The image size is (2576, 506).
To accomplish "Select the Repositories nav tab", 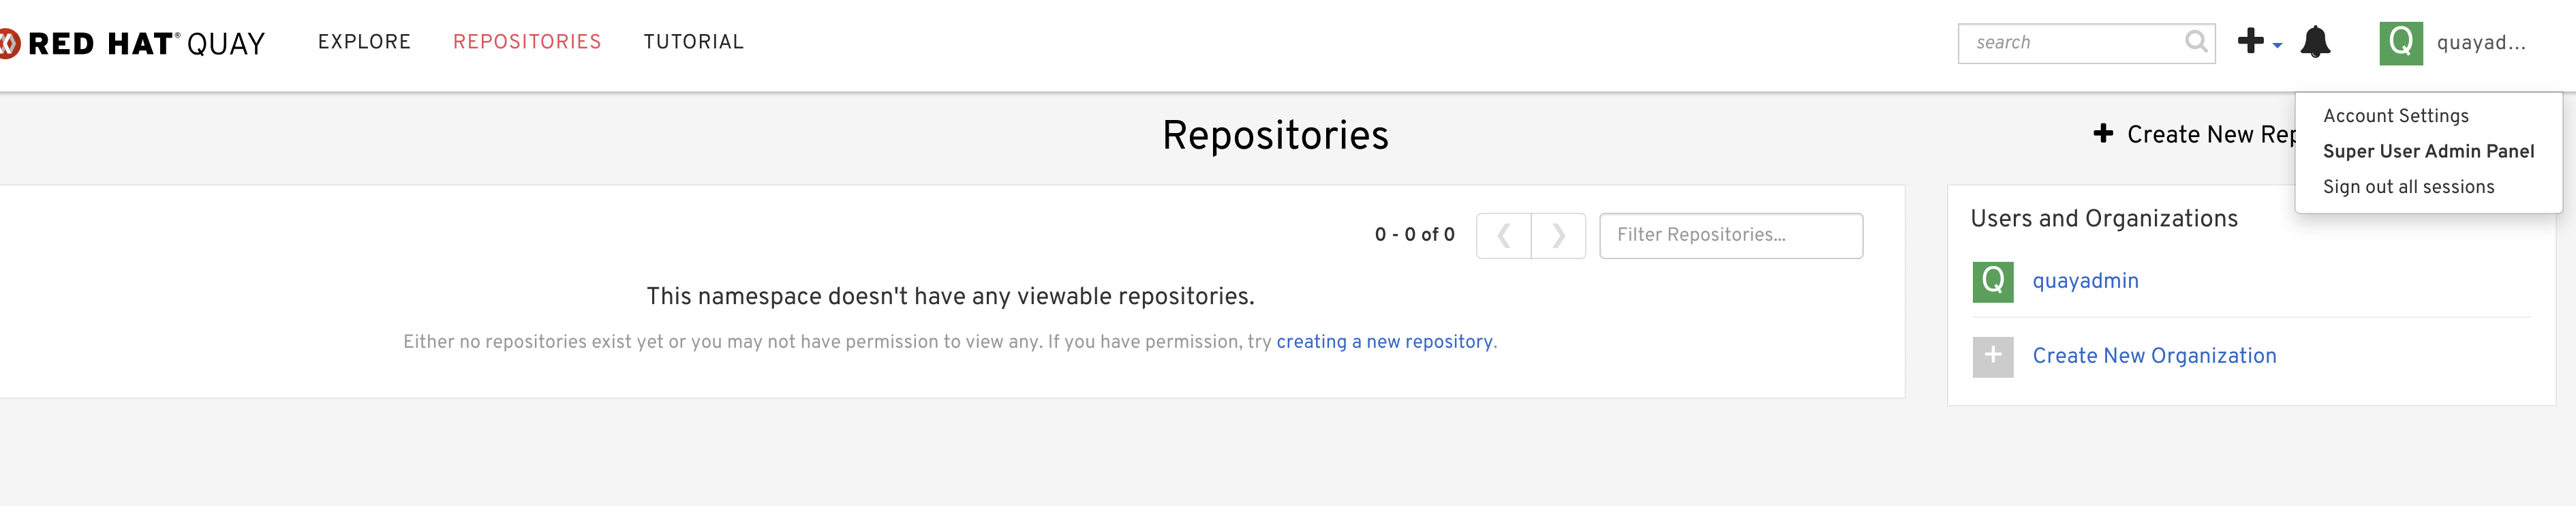I will (527, 42).
